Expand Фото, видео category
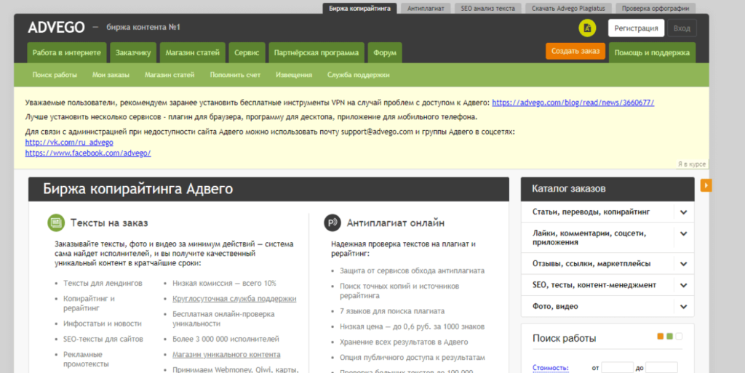The width and height of the screenshot is (745, 373). point(683,307)
